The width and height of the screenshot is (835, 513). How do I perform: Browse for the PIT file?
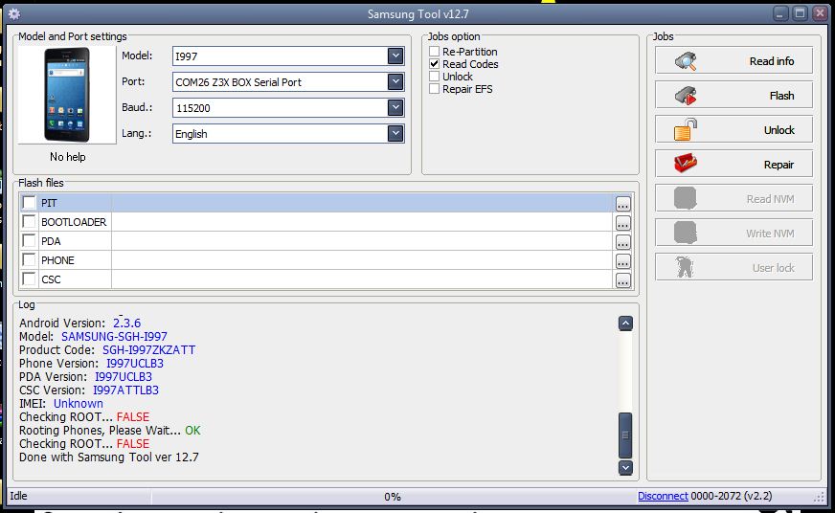pyautogui.click(x=623, y=203)
